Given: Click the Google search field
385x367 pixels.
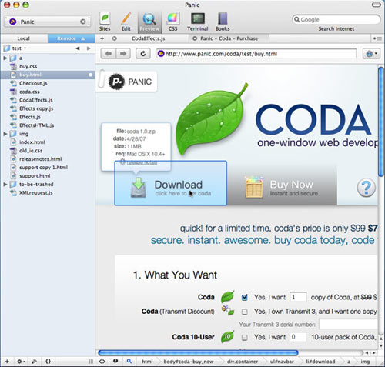Looking at the screenshot, I should (x=336, y=19).
